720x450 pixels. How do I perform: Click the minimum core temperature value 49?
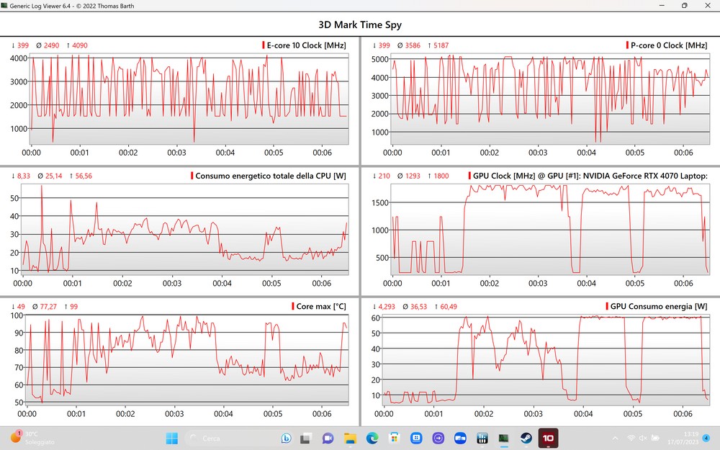[x=21, y=306]
